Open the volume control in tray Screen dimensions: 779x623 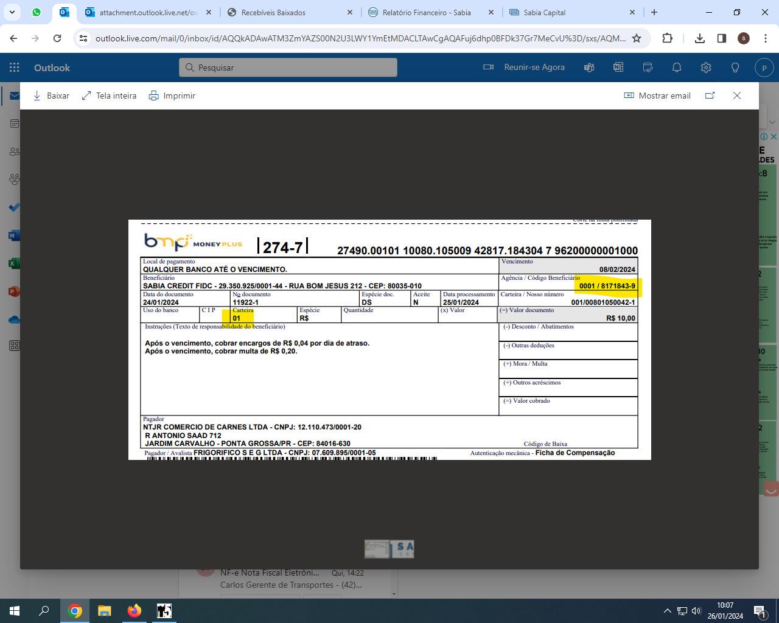click(696, 611)
